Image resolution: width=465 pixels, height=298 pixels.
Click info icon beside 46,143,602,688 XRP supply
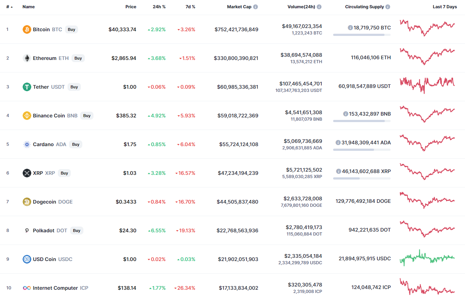click(339, 171)
